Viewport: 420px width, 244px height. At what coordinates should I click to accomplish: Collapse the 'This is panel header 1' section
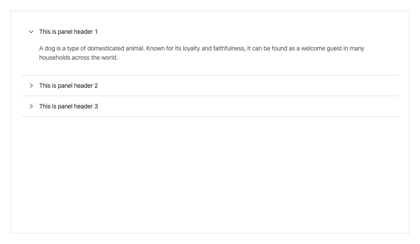click(210, 32)
